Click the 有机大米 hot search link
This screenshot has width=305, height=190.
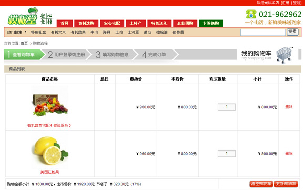click(58, 32)
